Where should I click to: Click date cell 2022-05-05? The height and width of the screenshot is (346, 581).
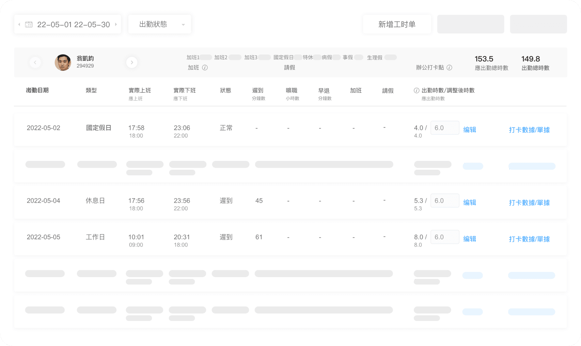pos(43,237)
